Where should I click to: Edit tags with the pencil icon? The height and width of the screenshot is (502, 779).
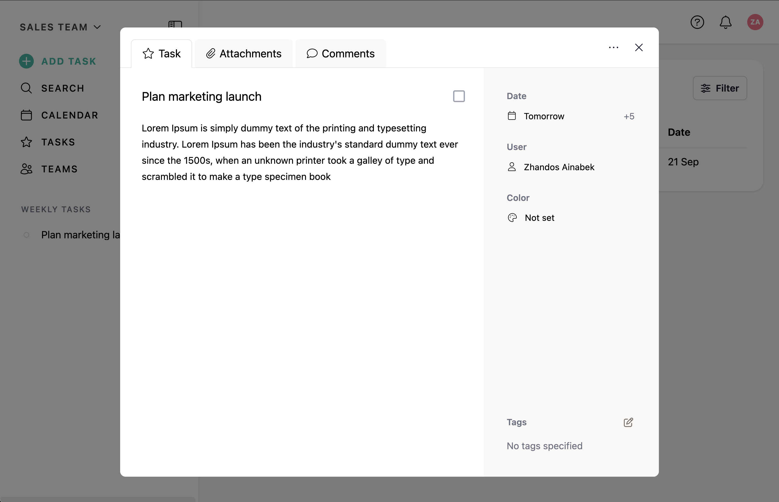coord(628,422)
